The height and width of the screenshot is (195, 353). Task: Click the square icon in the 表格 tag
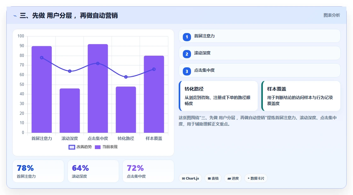pyautogui.click(x=209, y=179)
